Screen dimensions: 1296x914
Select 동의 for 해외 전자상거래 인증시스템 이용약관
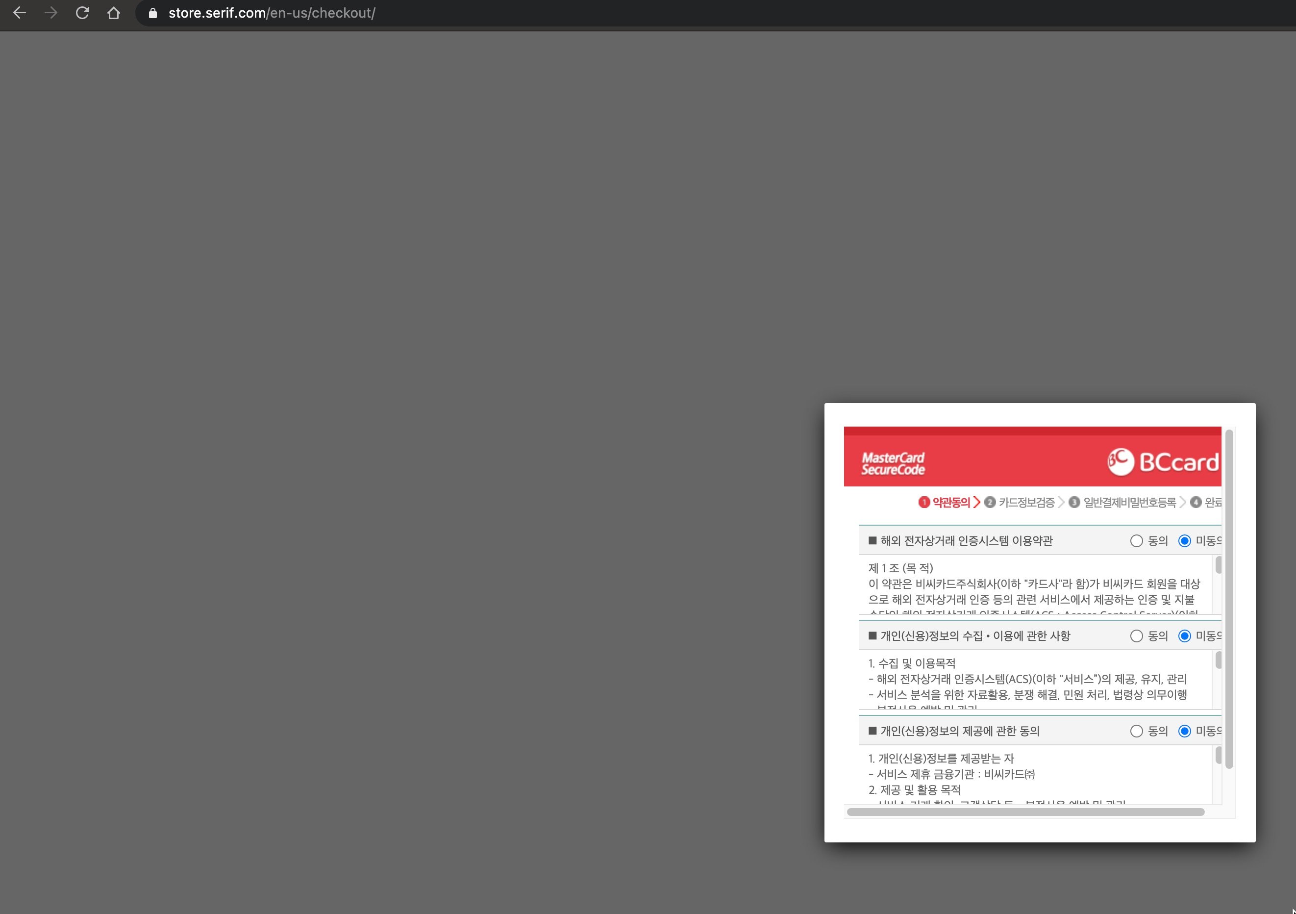1136,541
